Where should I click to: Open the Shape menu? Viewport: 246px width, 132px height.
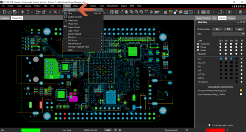coord(75,6)
